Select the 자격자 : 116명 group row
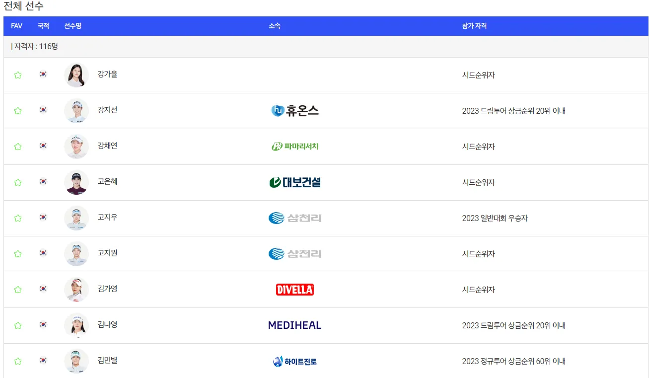The image size is (649, 378). (326, 47)
